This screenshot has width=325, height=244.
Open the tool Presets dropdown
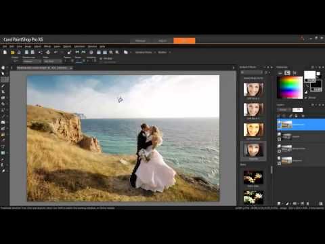(16, 61)
